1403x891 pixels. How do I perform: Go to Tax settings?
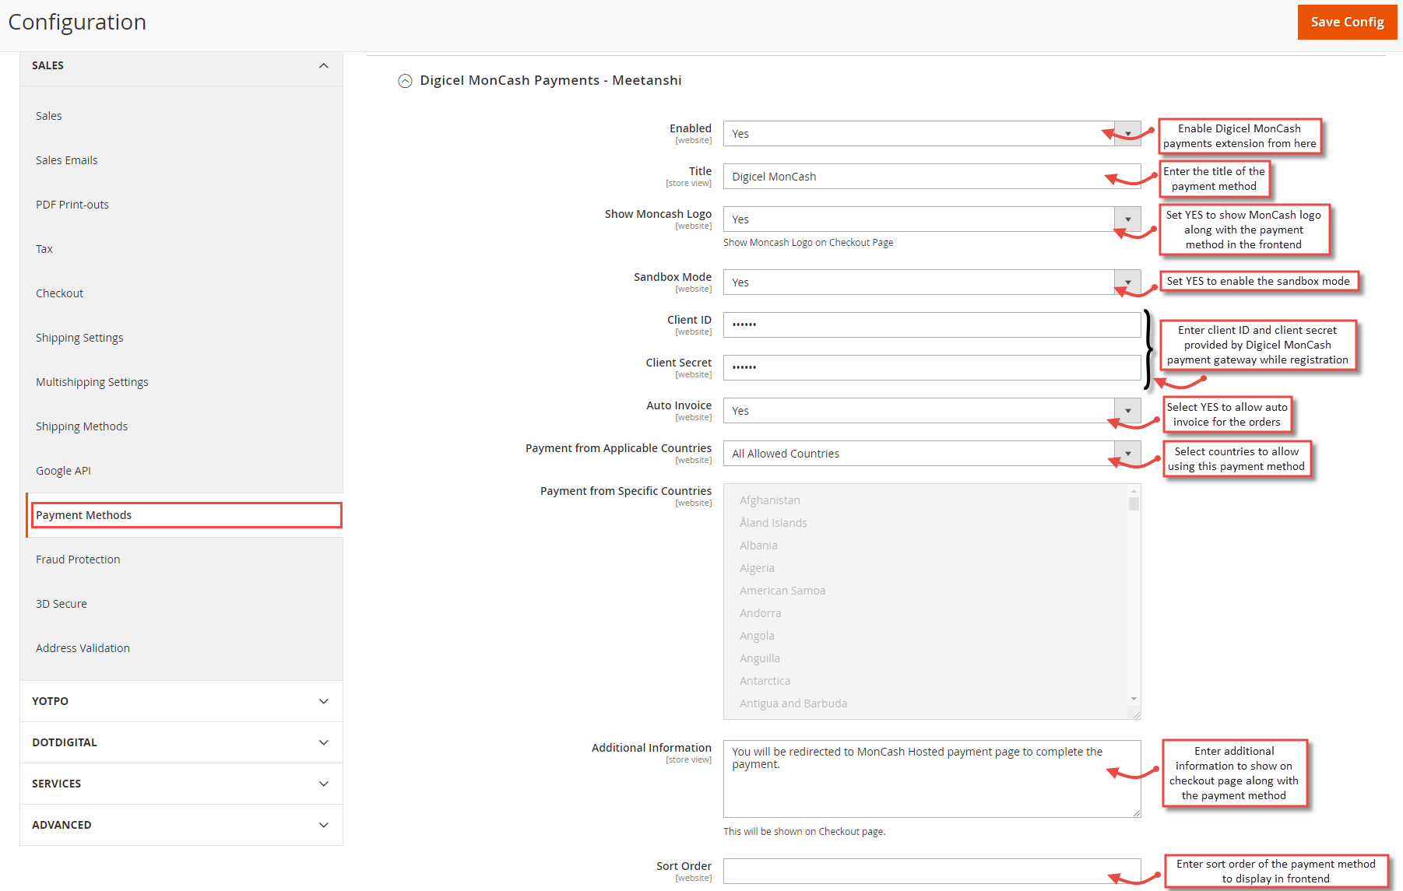coord(44,249)
